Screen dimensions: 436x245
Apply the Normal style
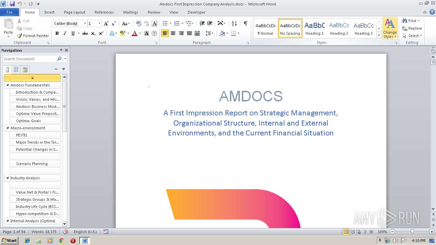click(266, 28)
